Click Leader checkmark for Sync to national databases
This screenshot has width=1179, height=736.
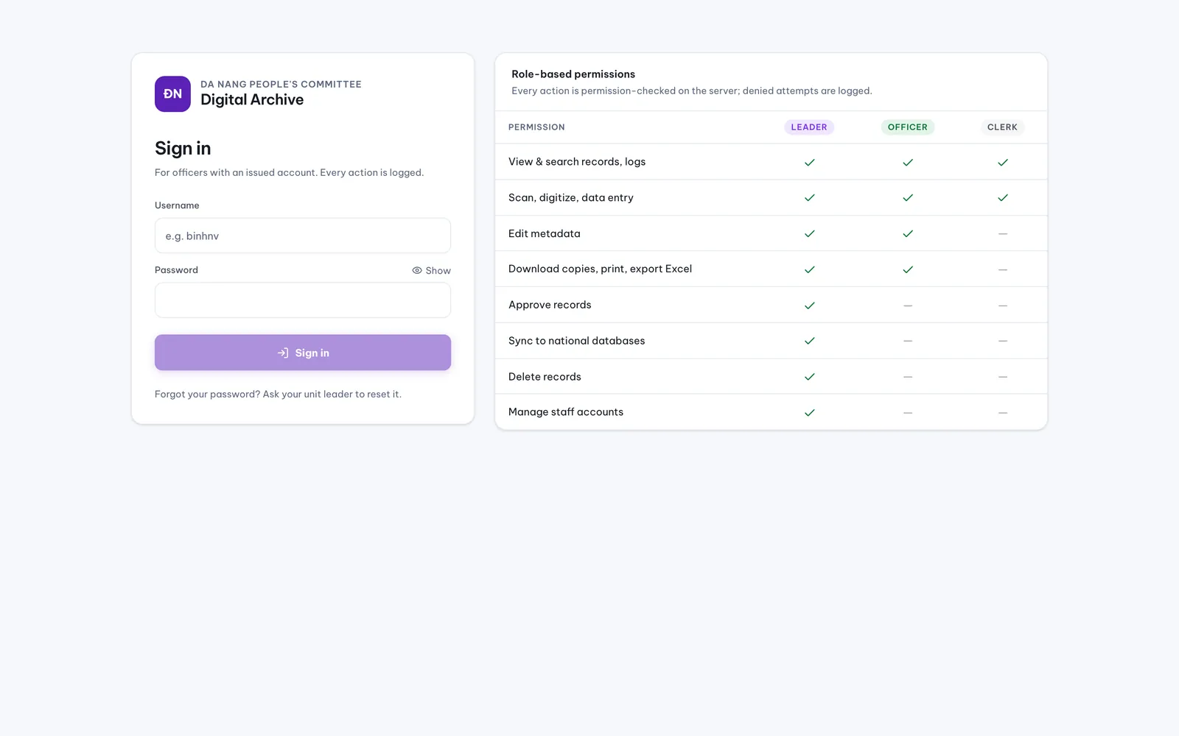pyautogui.click(x=809, y=341)
